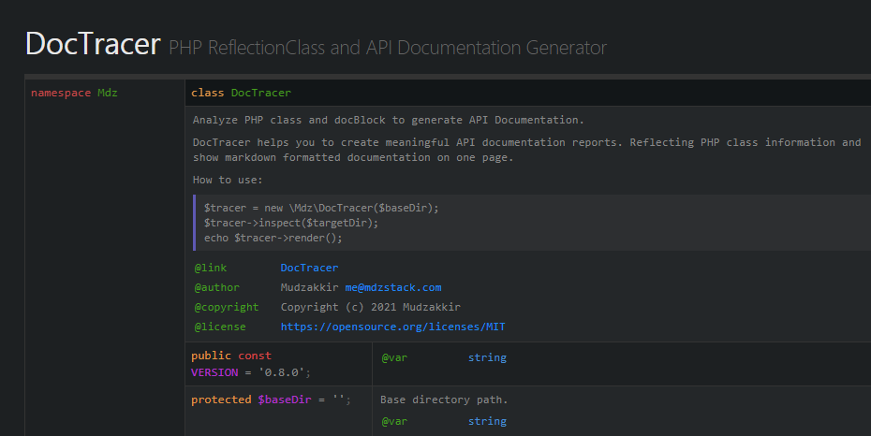Click the @license docblock tag

[x=220, y=327]
